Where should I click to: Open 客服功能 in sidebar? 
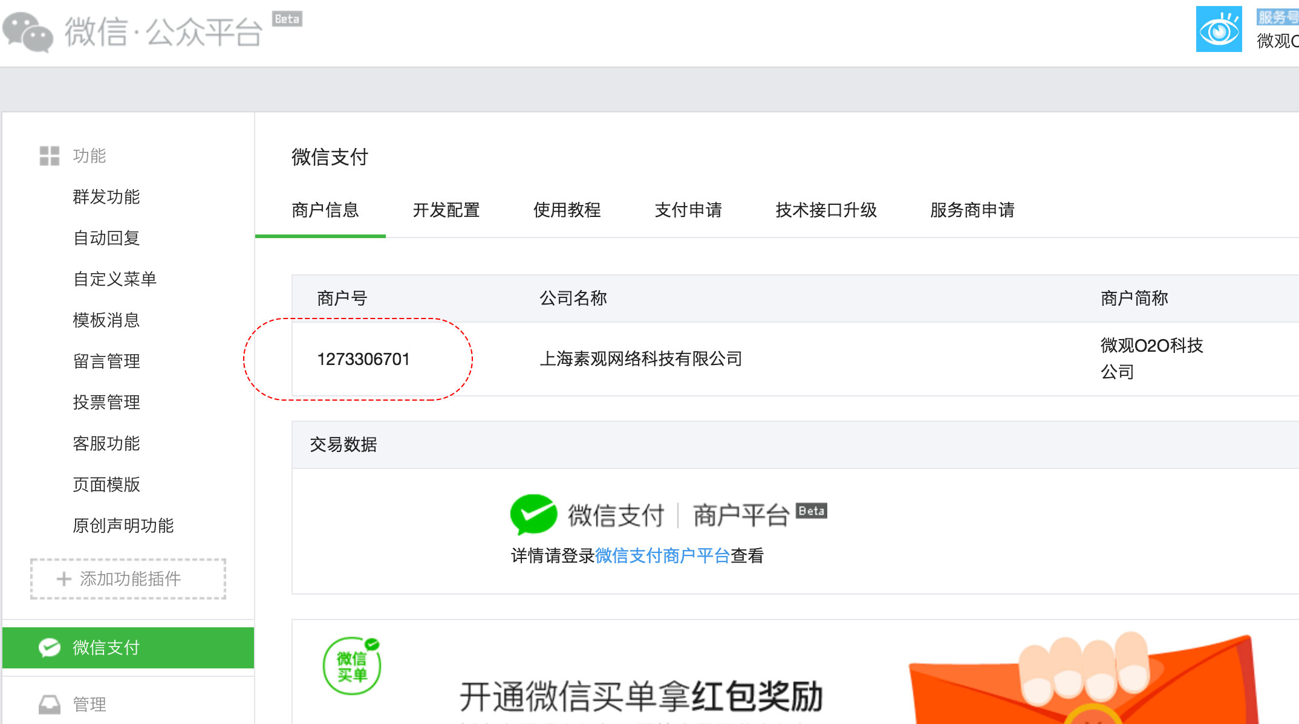[106, 443]
